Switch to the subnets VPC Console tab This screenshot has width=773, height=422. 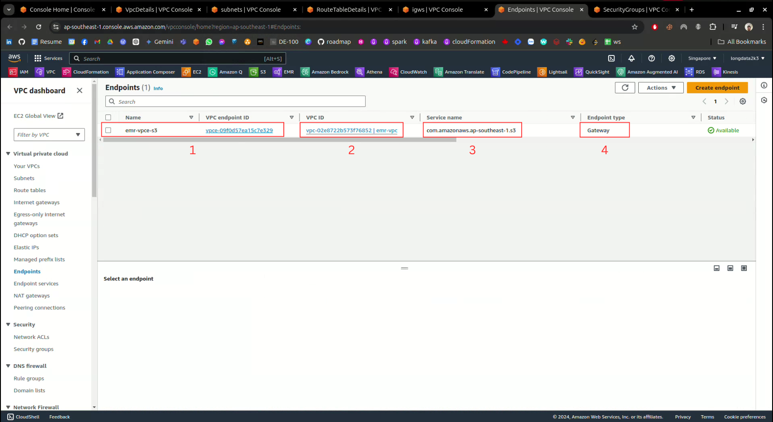(250, 9)
